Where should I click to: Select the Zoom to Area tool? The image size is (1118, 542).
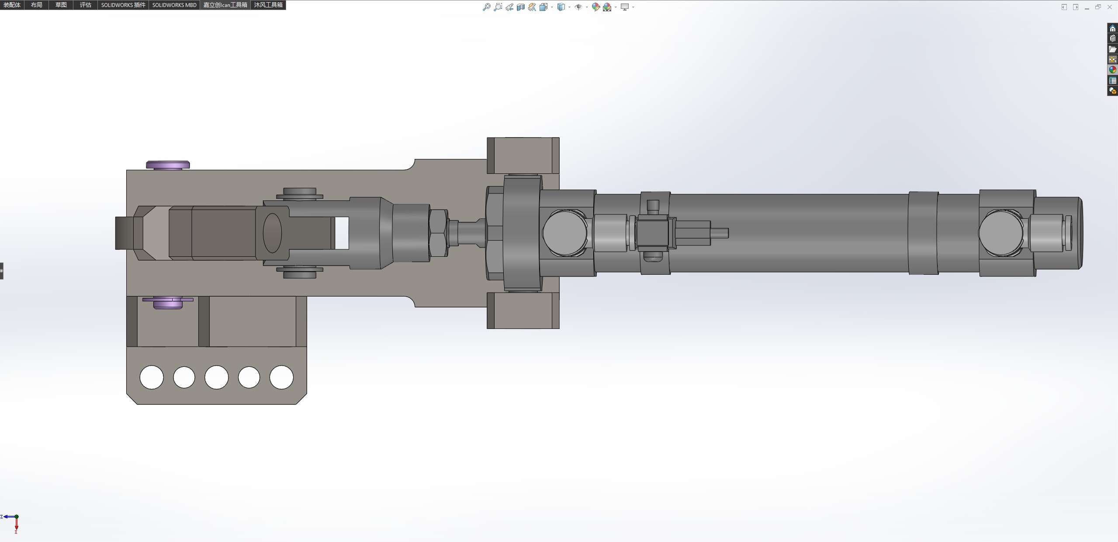[x=498, y=7]
